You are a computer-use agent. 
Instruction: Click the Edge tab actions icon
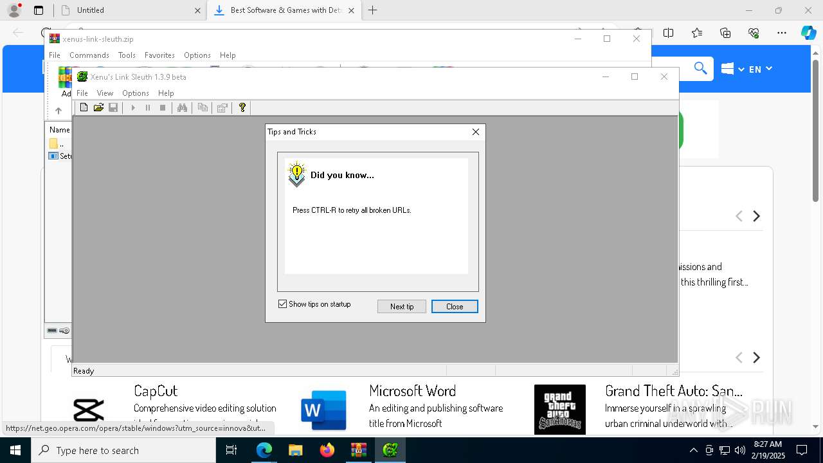(39, 10)
